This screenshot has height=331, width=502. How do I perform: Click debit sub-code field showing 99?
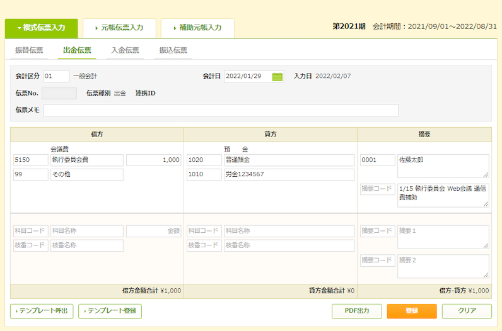click(x=30, y=174)
